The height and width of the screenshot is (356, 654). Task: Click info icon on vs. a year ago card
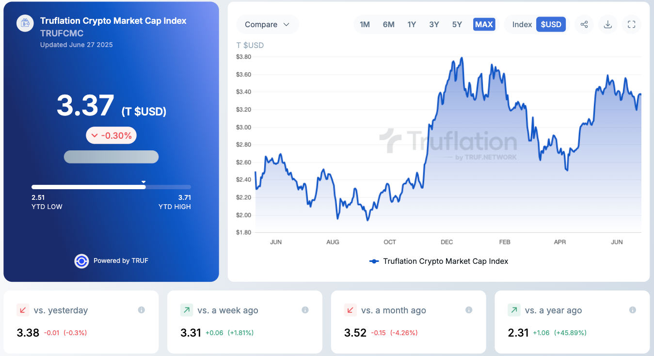633,310
